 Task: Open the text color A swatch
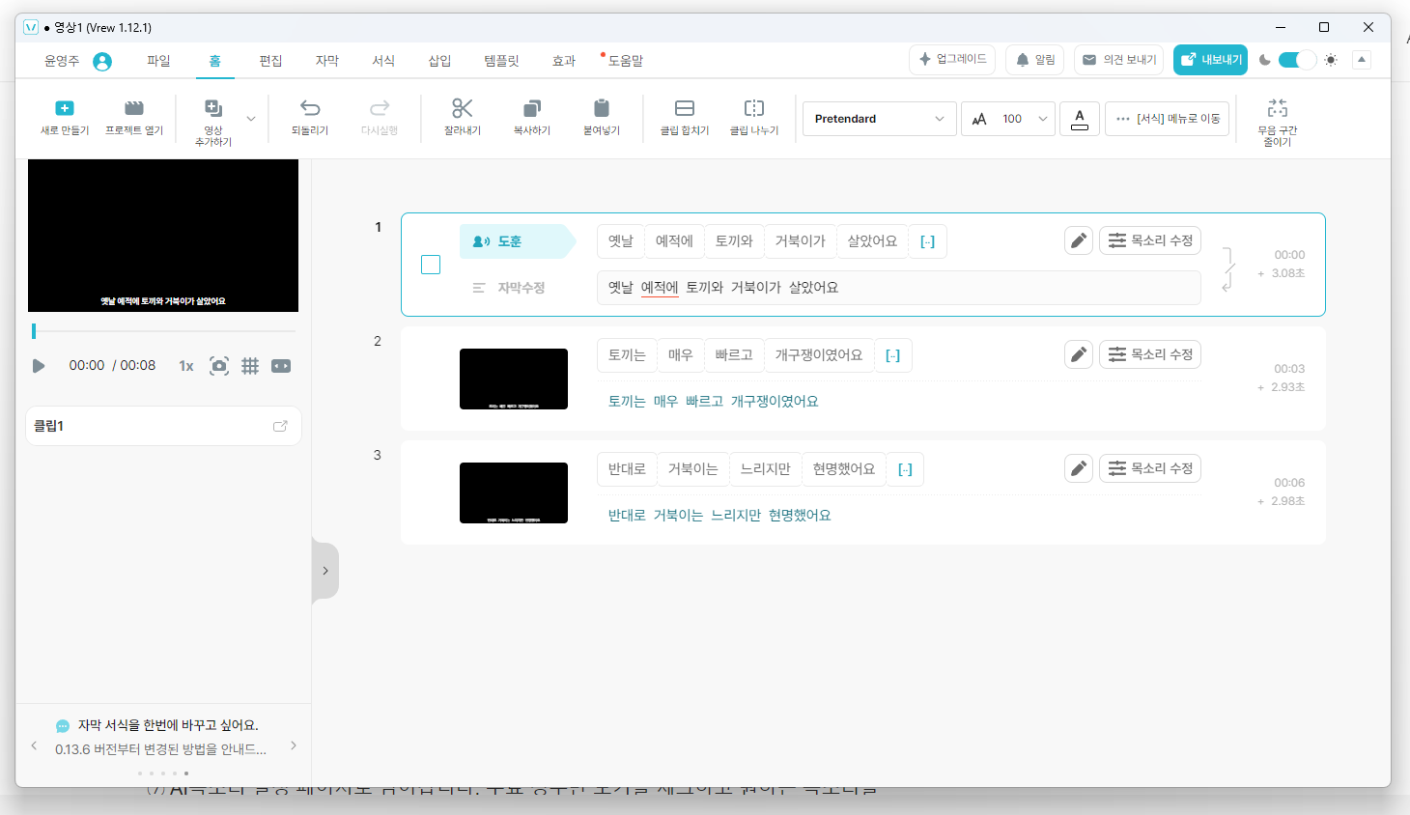(x=1080, y=119)
